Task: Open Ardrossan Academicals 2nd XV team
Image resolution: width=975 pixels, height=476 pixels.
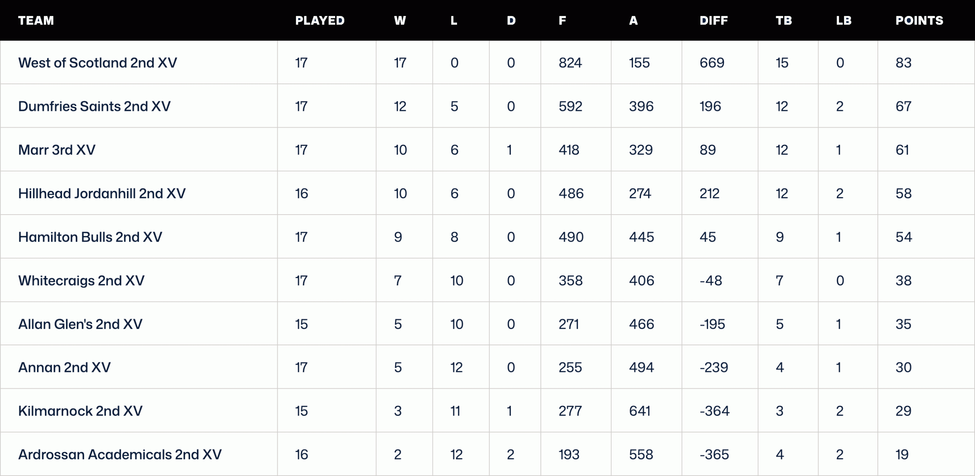Action: point(120,455)
